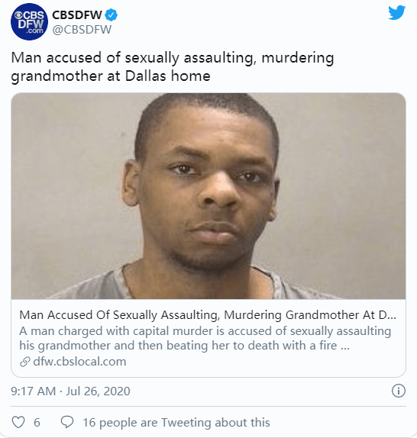Click the Twitter bird logo
This screenshot has width=417, height=438.
click(x=397, y=12)
